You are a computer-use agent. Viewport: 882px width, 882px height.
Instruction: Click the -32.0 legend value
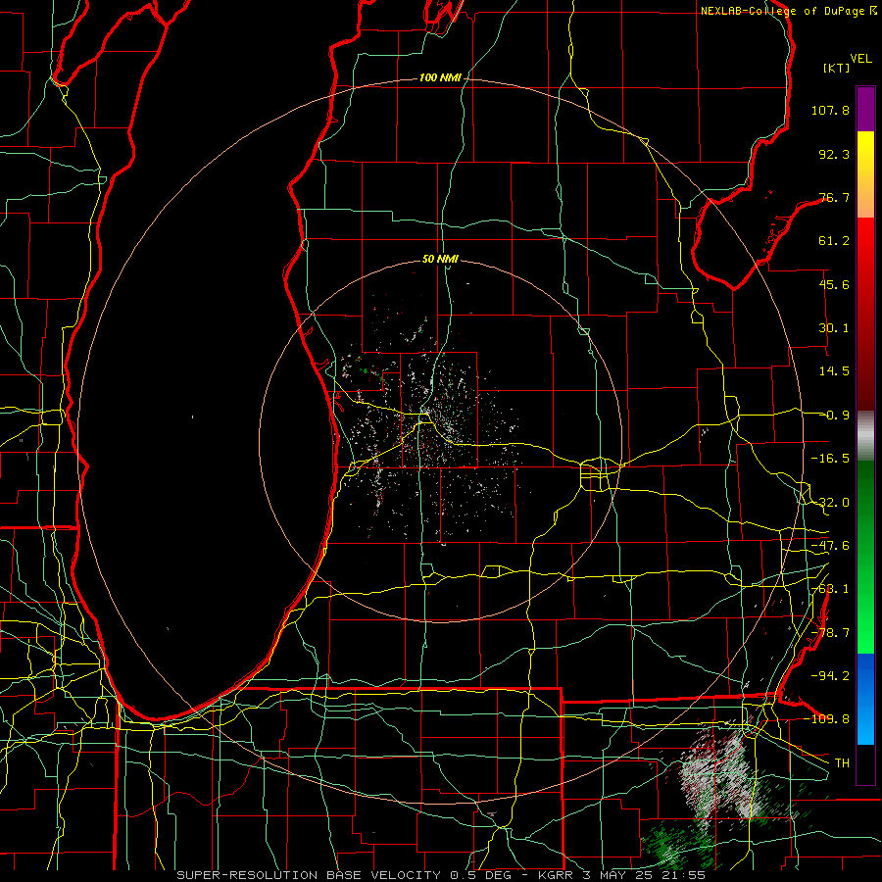[x=830, y=503]
